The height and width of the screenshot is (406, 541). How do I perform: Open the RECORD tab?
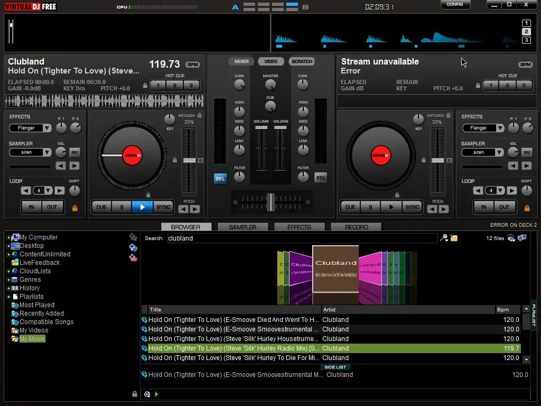coord(356,227)
